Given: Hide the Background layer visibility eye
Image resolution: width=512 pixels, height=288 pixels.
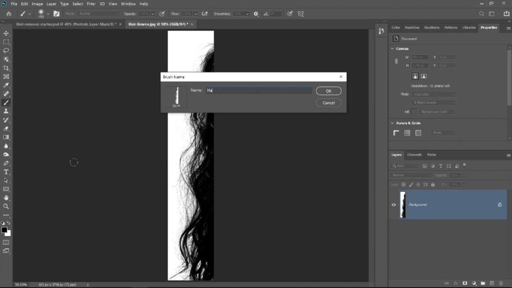Looking at the screenshot, I should [x=394, y=205].
